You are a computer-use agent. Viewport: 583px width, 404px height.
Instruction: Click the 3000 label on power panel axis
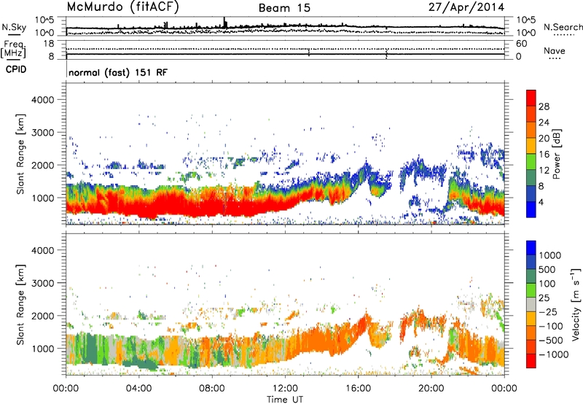42,133
